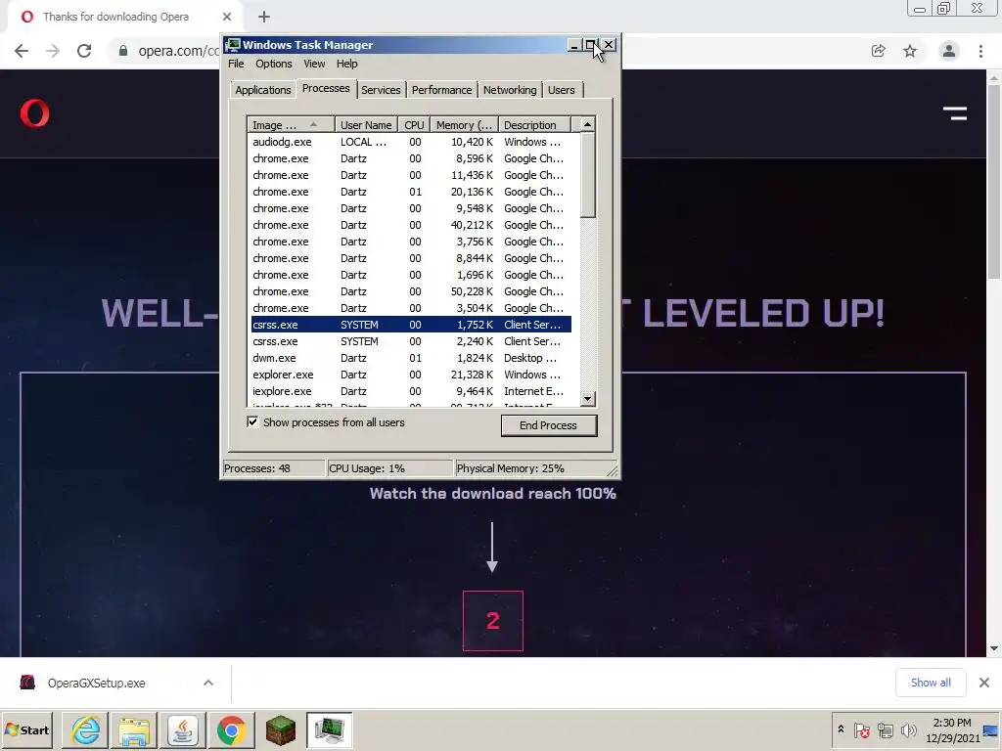This screenshot has width=1002, height=751.
Task: Select the iexplore.exe process with 9,464 K
Action: pyautogui.click(x=412, y=391)
